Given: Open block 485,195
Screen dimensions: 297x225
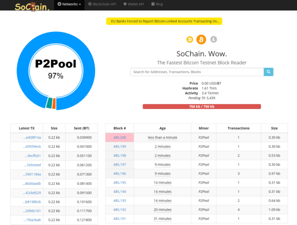Looking at the screenshot, I should 119,183.
